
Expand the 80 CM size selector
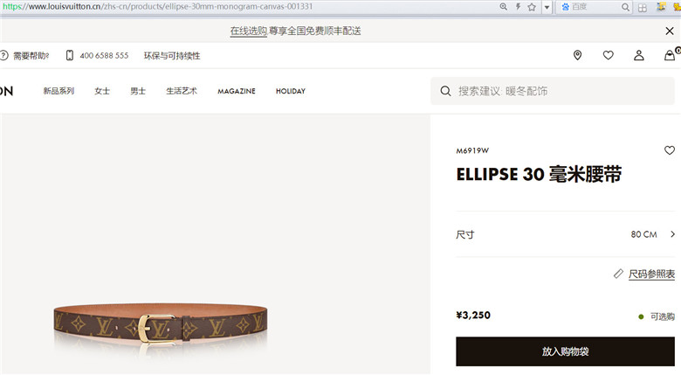(565, 234)
